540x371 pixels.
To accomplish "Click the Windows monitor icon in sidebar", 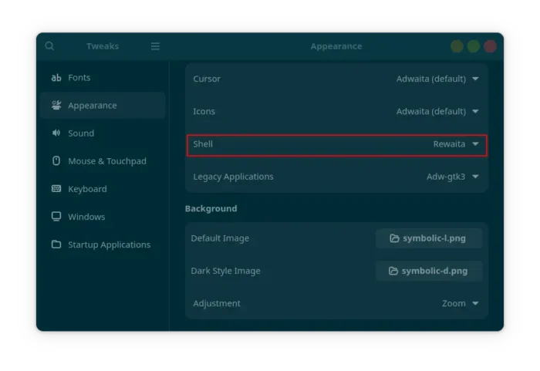I will click(56, 217).
